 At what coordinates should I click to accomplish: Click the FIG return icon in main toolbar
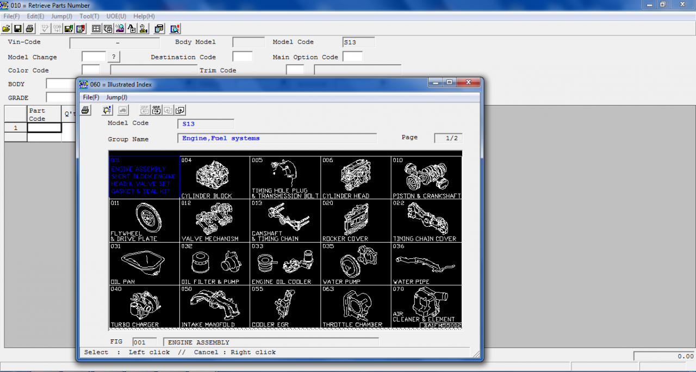coord(108,28)
